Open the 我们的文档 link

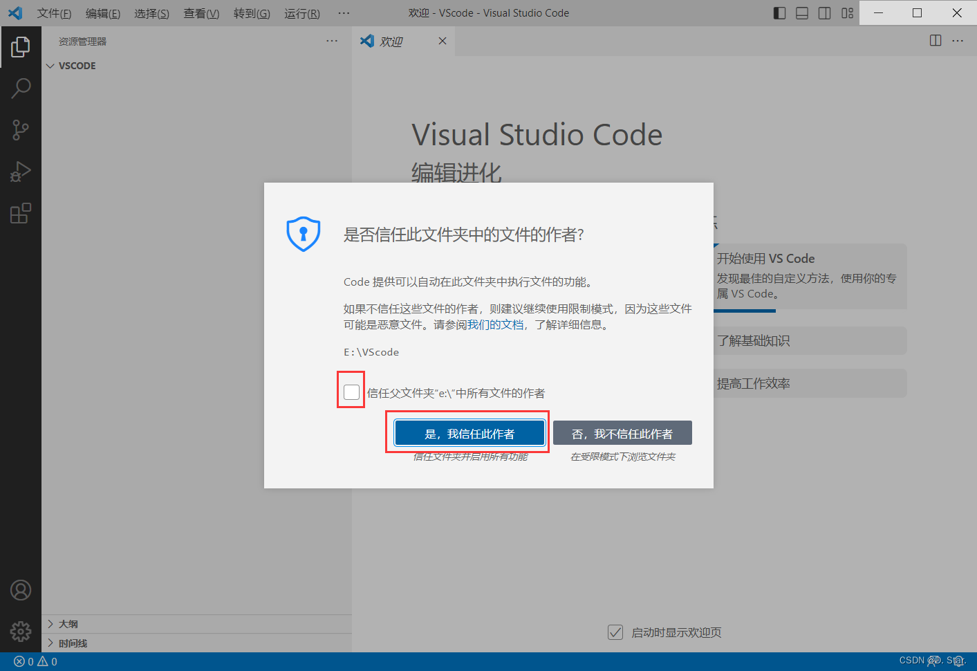496,324
